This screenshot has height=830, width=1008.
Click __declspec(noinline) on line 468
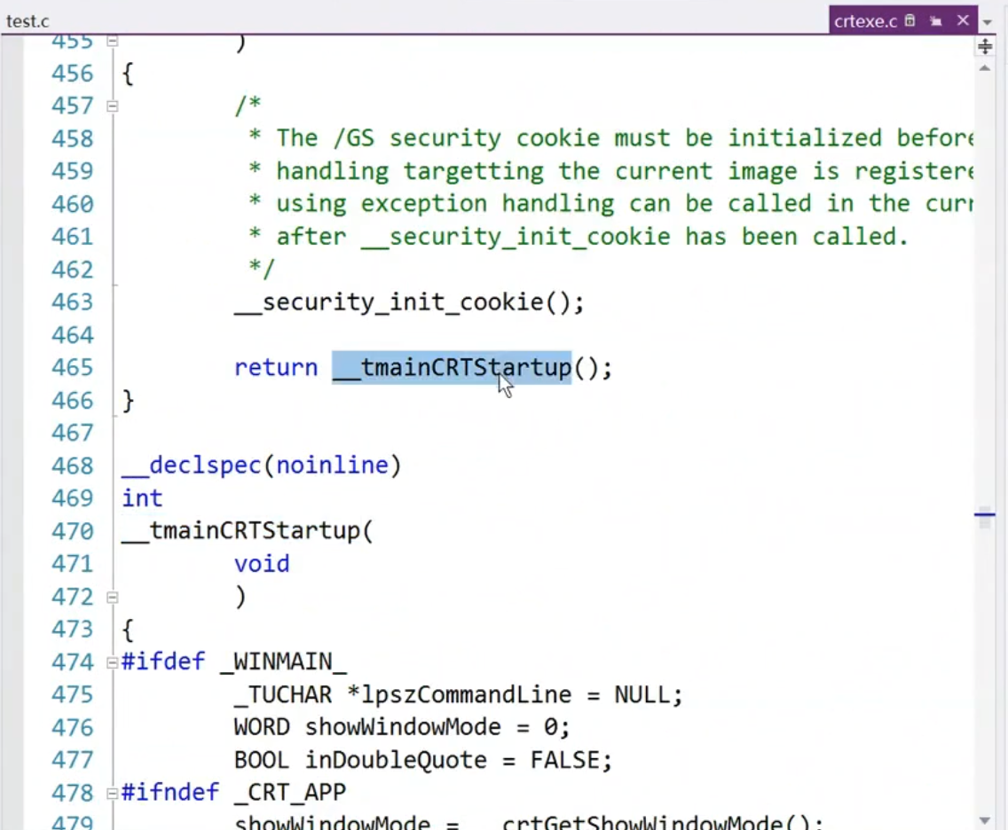pyautogui.click(x=262, y=466)
